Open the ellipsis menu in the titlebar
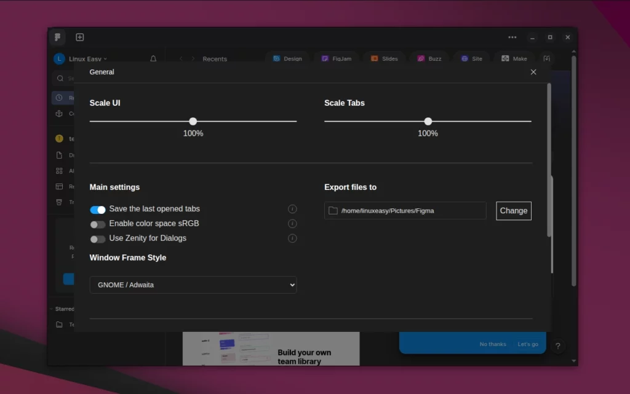 (x=512, y=37)
